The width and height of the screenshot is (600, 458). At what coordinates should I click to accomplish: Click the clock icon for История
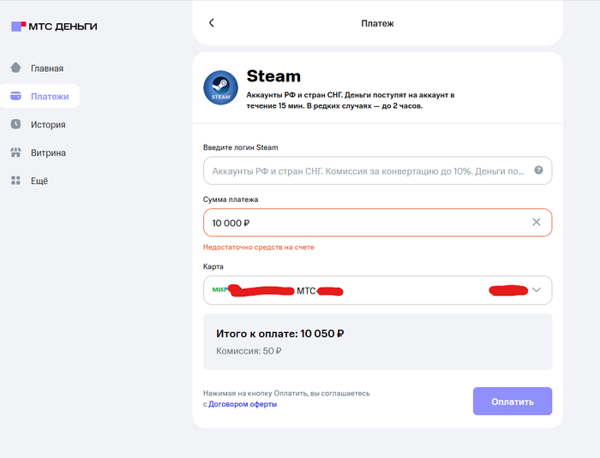(x=15, y=124)
